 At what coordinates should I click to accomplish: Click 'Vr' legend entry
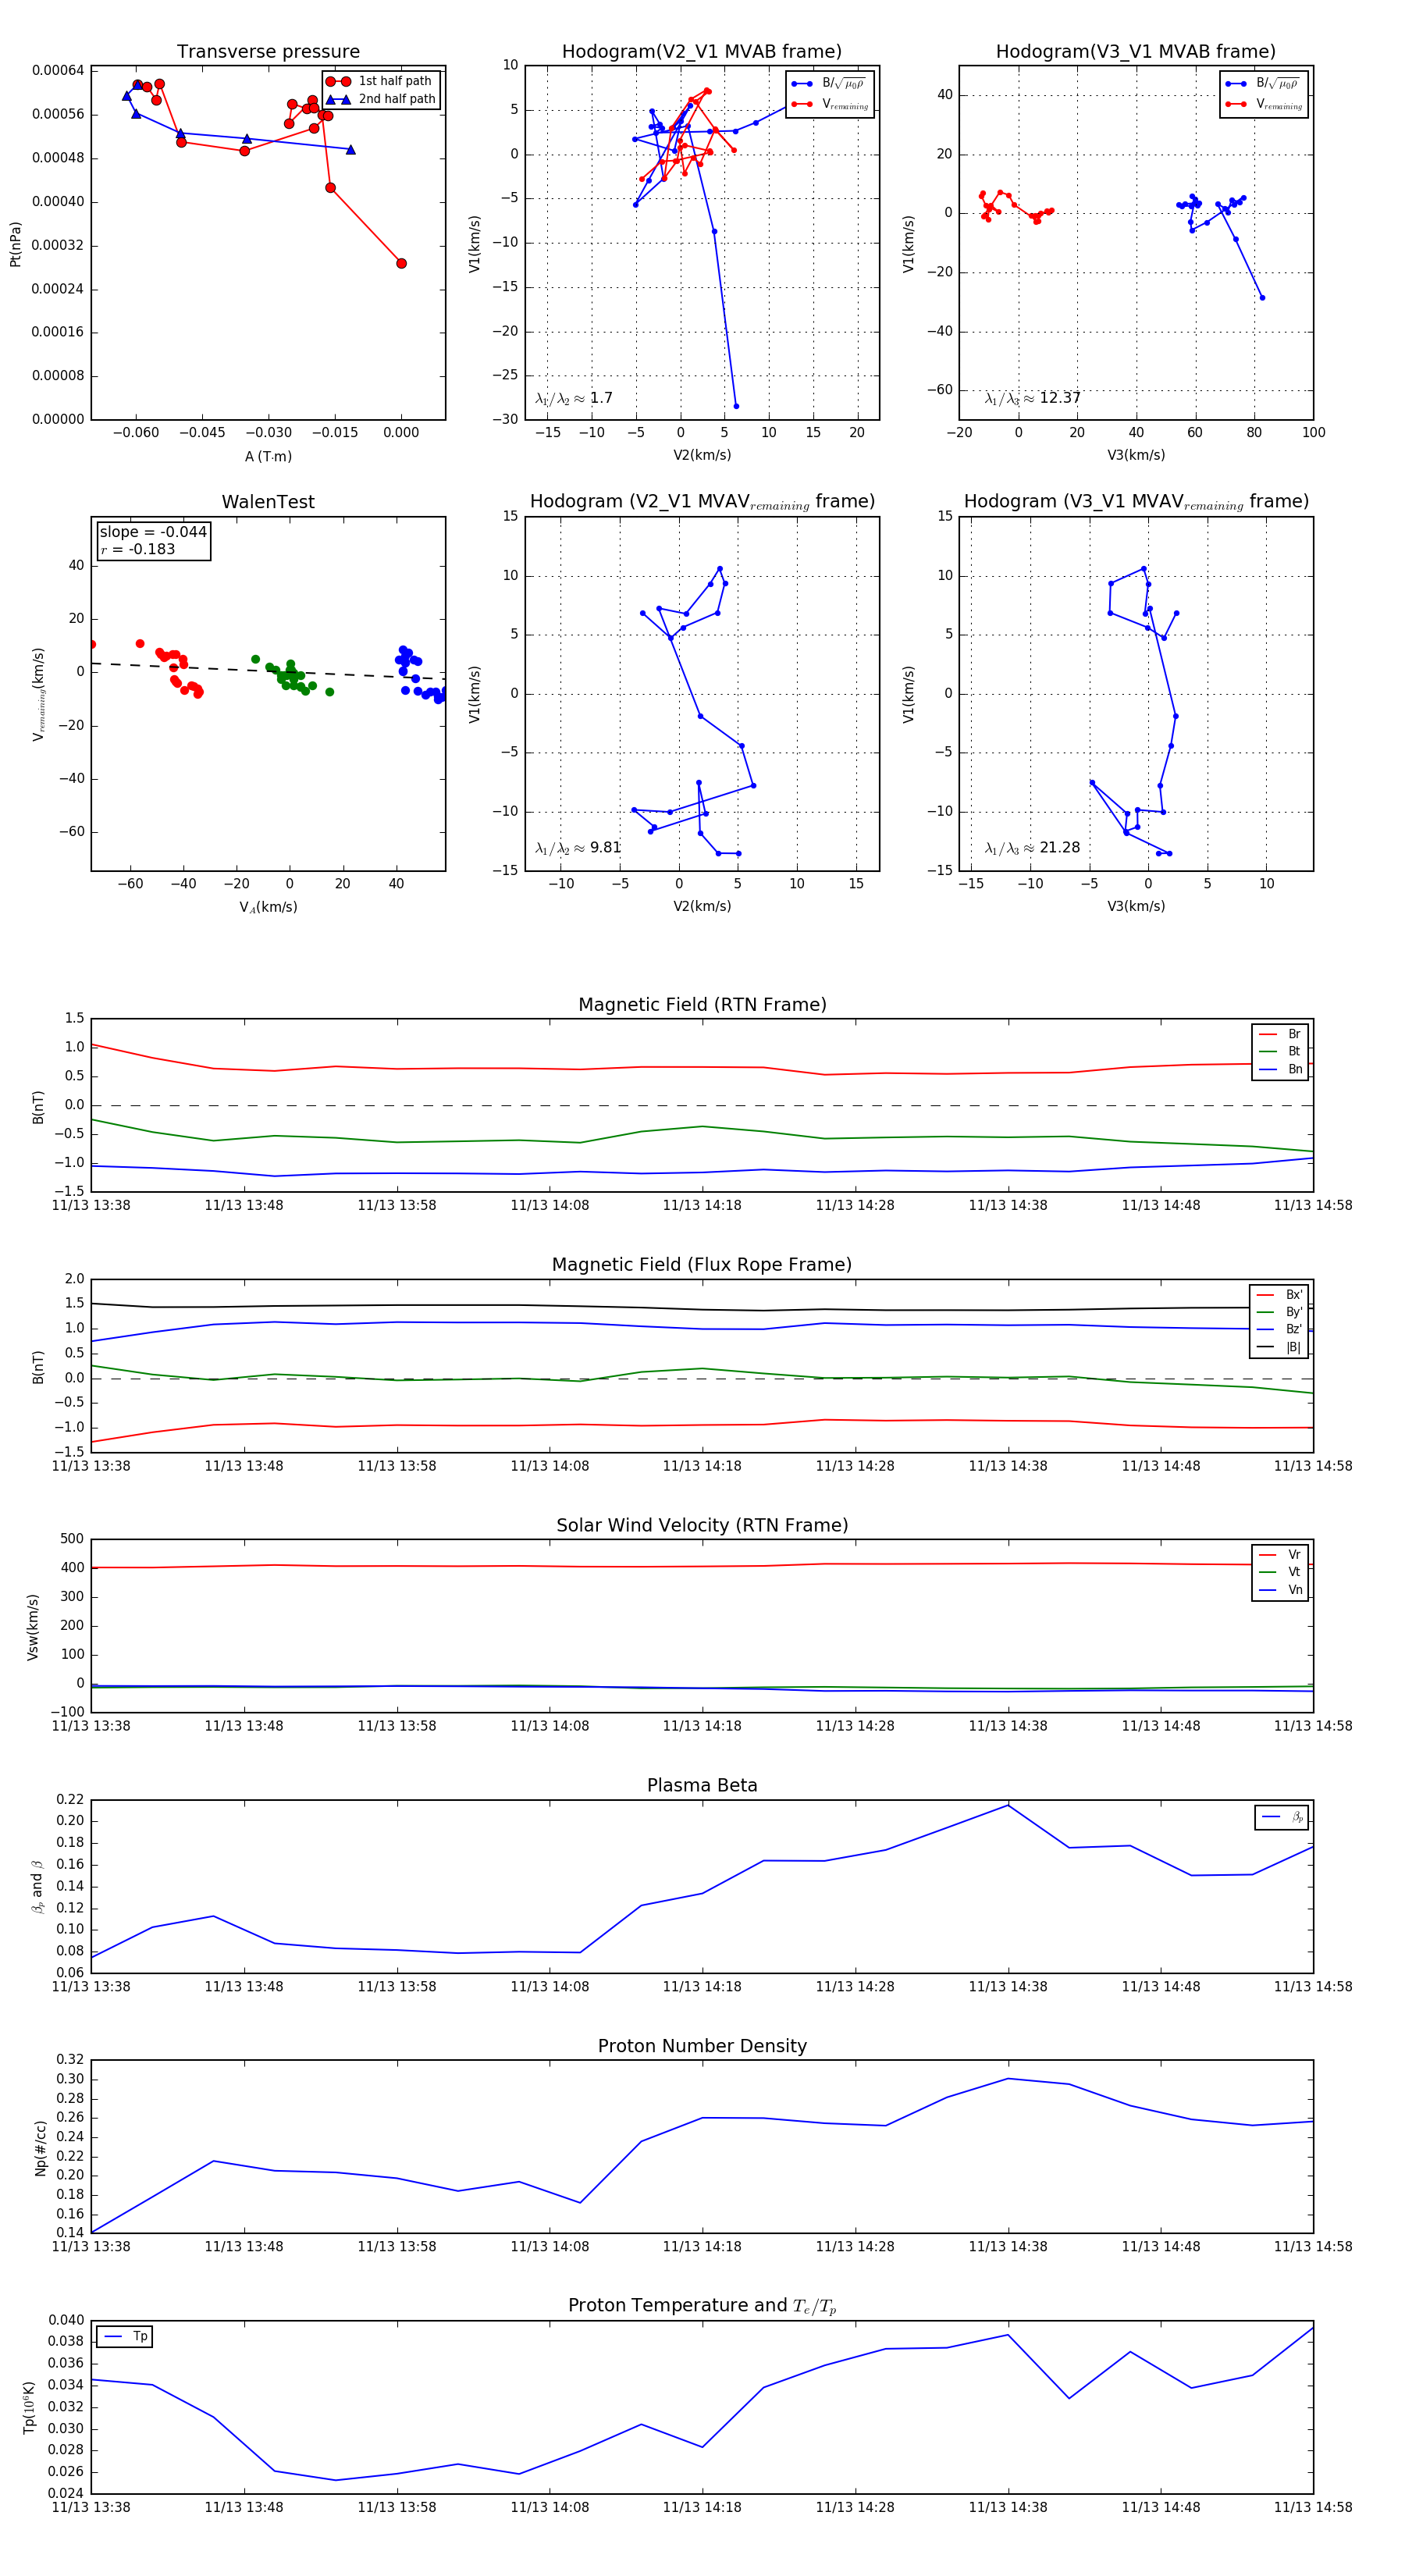(1280, 1554)
